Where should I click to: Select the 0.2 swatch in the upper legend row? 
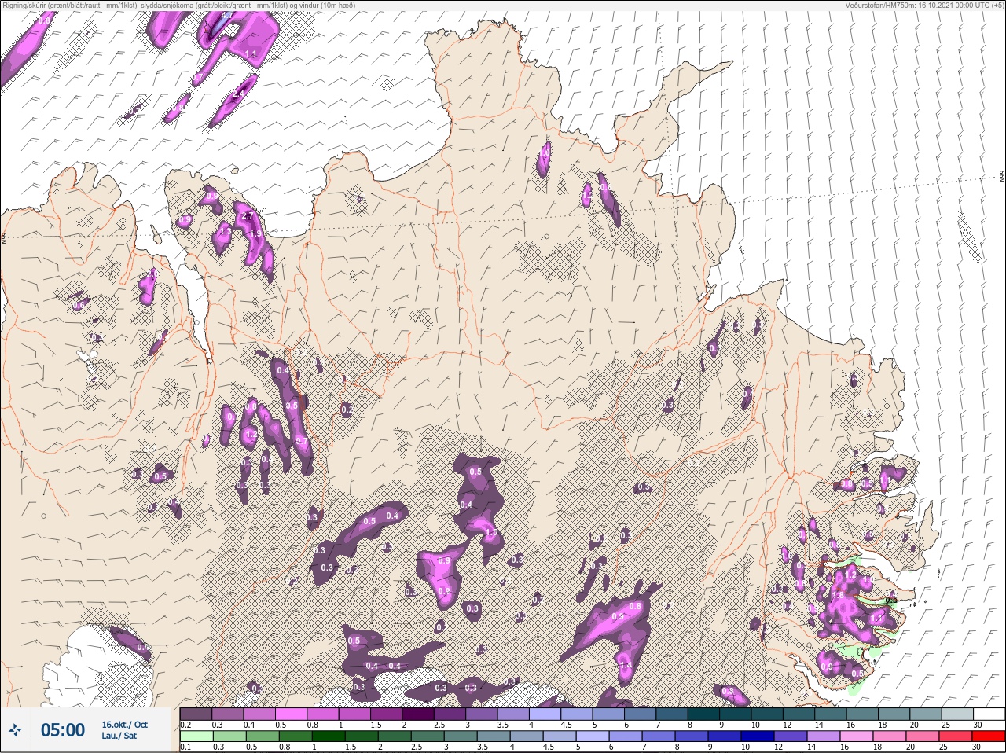point(196,714)
